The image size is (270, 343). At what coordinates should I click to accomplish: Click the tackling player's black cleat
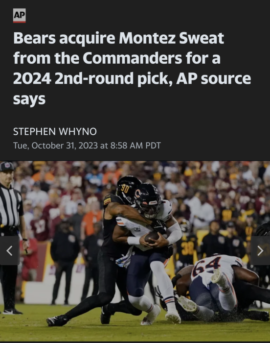pos(57,320)
